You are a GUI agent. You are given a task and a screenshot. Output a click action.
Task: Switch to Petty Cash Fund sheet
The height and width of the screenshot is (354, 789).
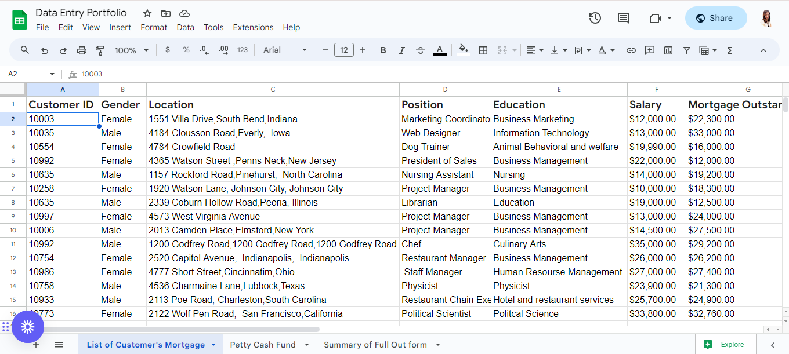(263, 345)
